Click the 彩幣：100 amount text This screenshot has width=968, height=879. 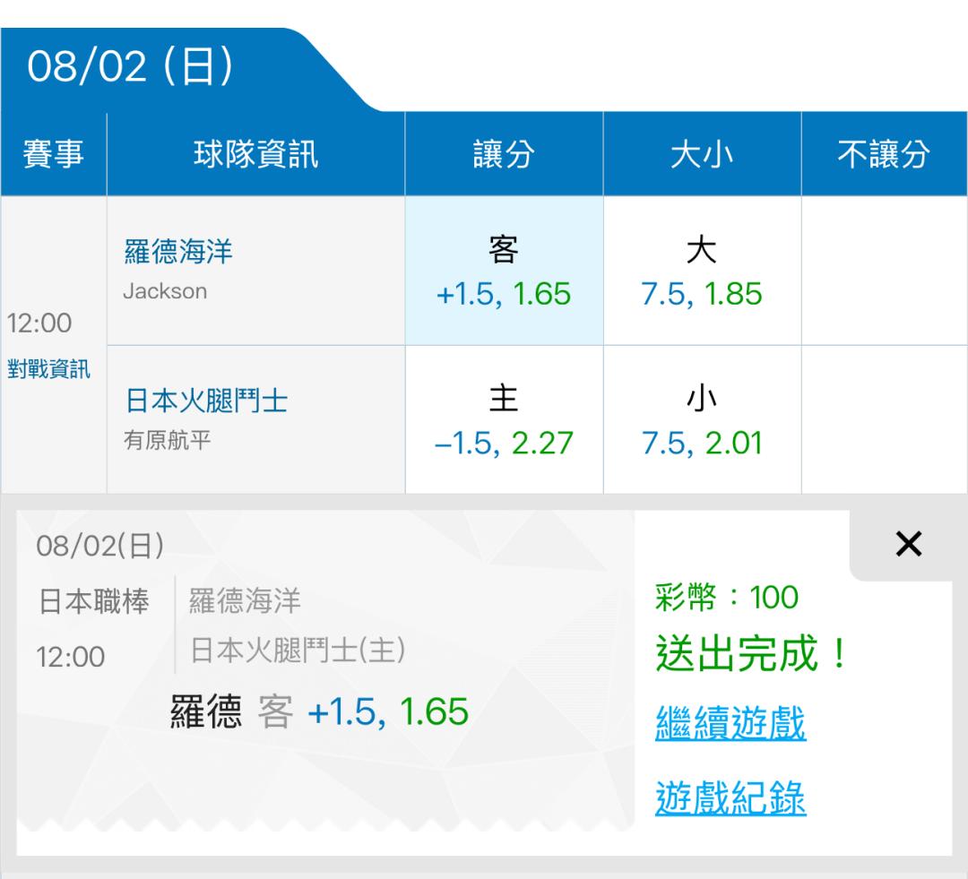point(727,598)
